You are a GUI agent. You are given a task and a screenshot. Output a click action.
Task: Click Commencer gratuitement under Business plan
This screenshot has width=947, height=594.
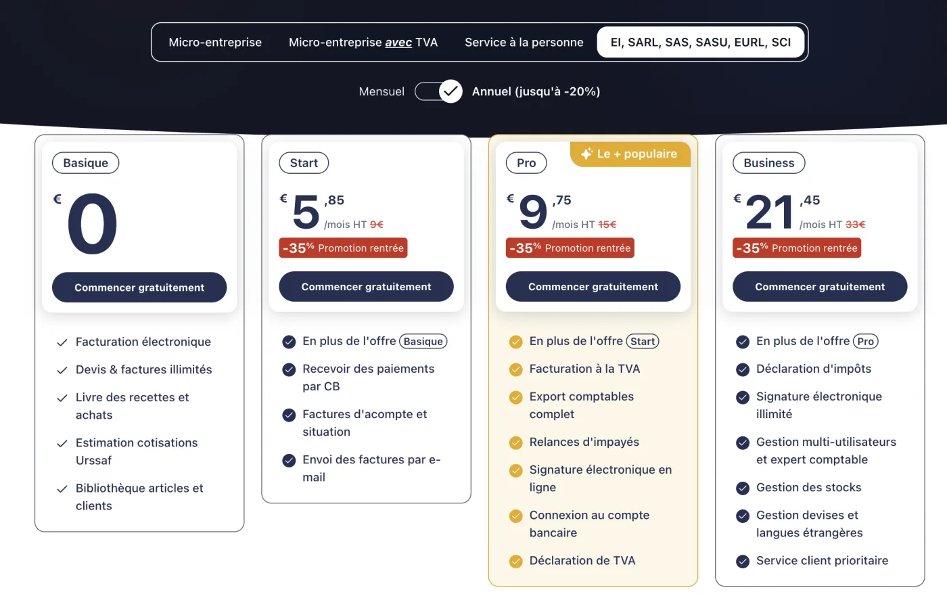[x=820, y=287]
